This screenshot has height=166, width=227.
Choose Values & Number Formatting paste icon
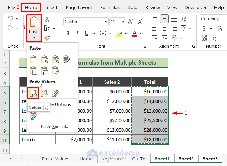click(45, 93)
